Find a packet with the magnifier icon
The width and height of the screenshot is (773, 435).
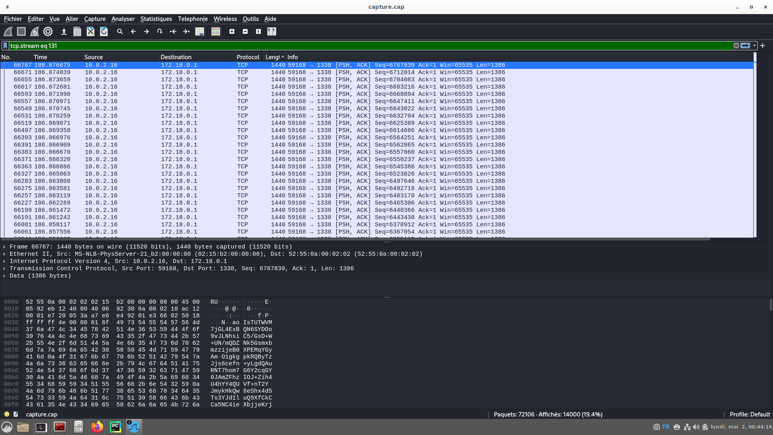click(120, 31)
